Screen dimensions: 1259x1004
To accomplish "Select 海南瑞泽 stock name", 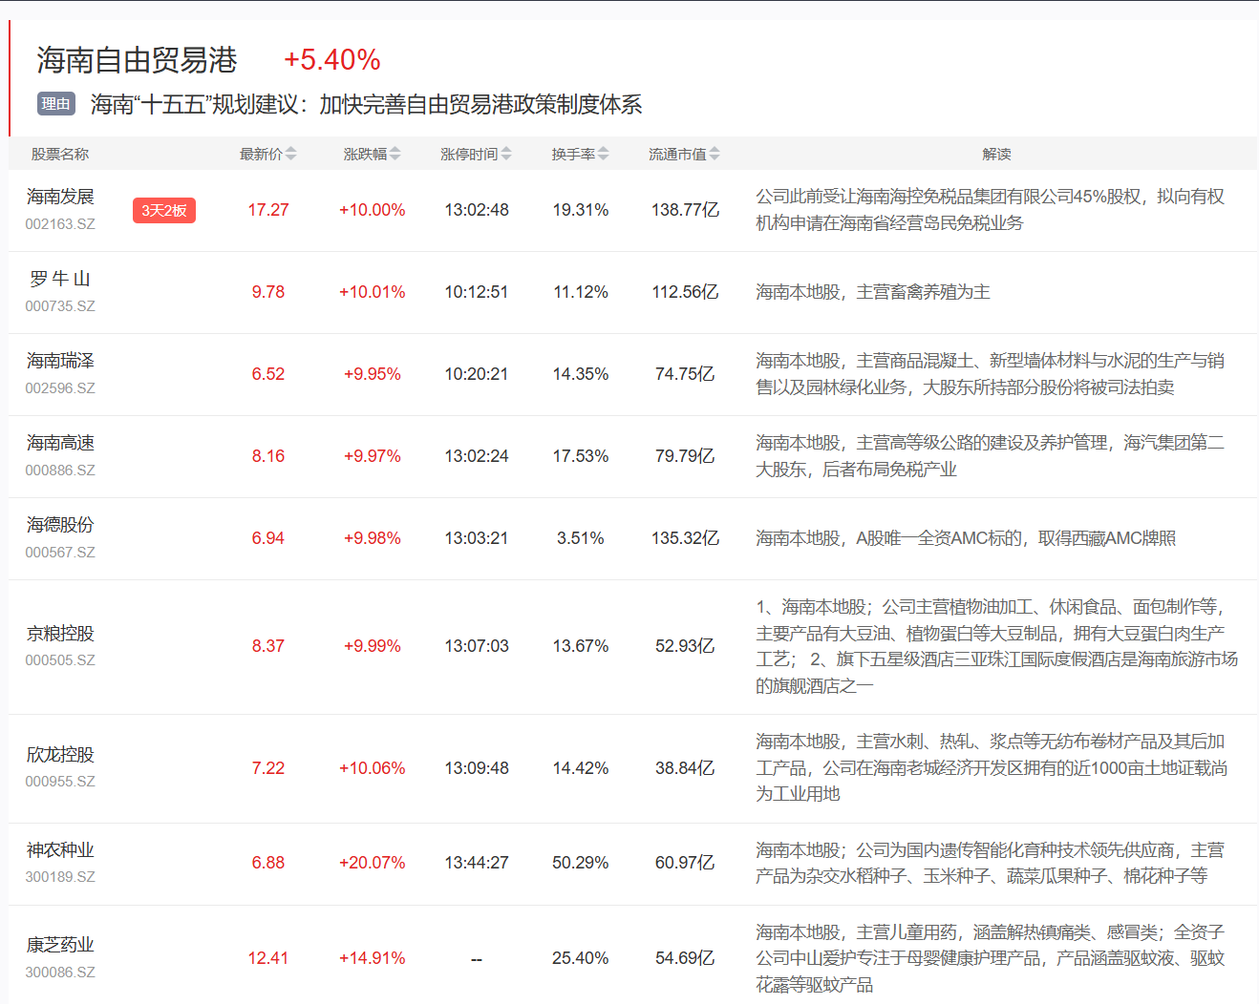I will (60, 361).
